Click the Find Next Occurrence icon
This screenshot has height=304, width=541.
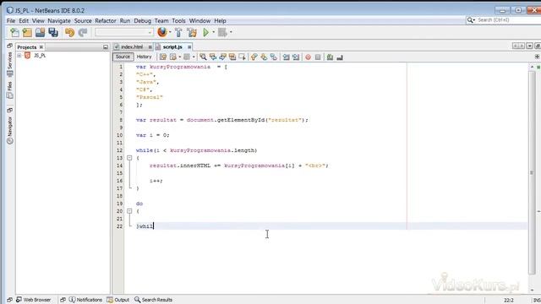click(222, 57)
